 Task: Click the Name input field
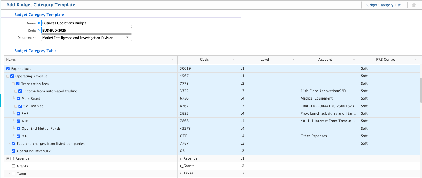pos(86,23)
